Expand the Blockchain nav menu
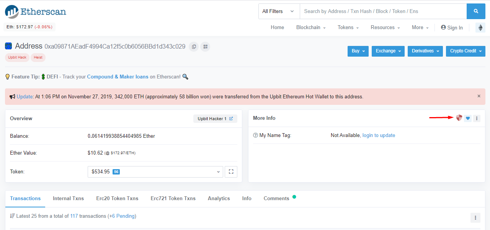490x230 pixels. (x=311, y=28)
